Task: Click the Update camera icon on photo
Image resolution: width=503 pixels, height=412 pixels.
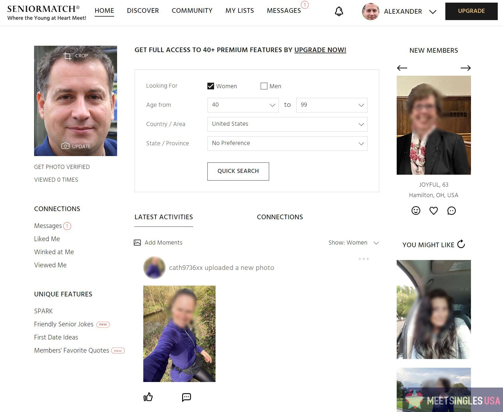Action: click(65, 146)
